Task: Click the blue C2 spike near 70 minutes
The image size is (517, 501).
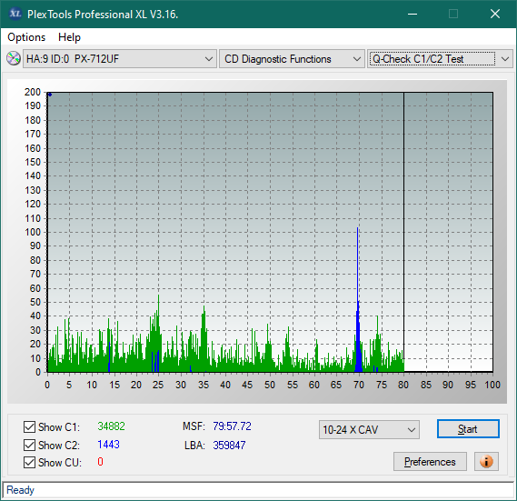Action: tap(358, 297)
